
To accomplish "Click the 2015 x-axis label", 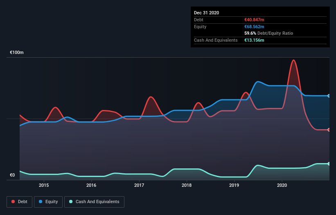I will (44, 185).
